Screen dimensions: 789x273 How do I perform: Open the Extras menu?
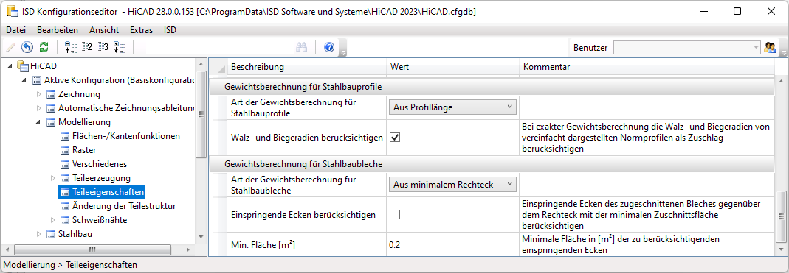[142, 30]
